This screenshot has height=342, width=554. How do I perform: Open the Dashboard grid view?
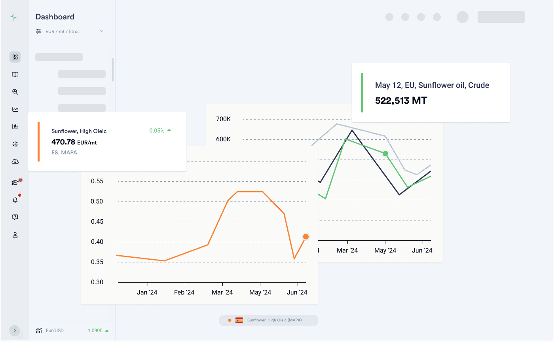pyautogui.click(x=15, y=57)
